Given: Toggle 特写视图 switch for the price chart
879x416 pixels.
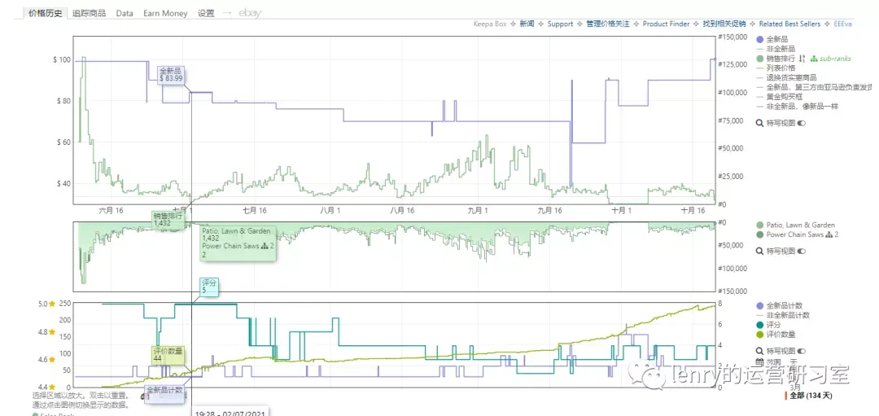Looking at the screenshot, I should click(801, 124).
